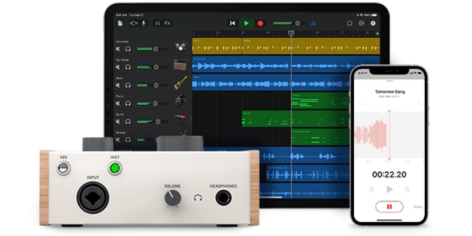
Task: Click the Drummer track volume slider knob
Action: pyautogui.click(x=155, y=49)
